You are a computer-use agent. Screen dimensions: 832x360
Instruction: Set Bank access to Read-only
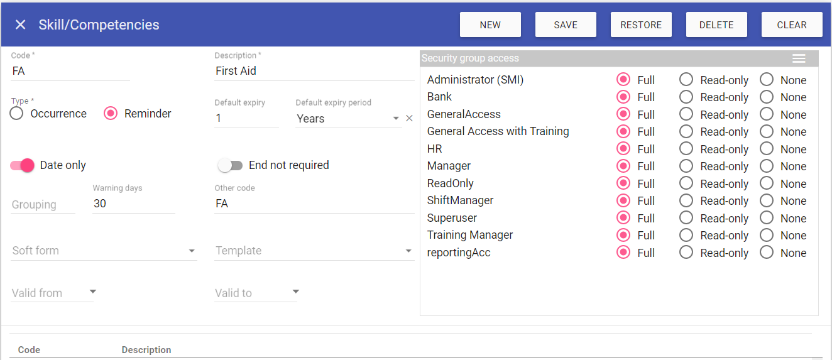tap(686, 97)
